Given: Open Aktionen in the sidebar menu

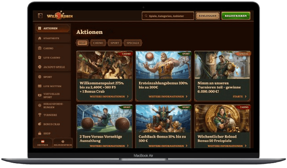Looking at the screenshot, I should [53, 28].
